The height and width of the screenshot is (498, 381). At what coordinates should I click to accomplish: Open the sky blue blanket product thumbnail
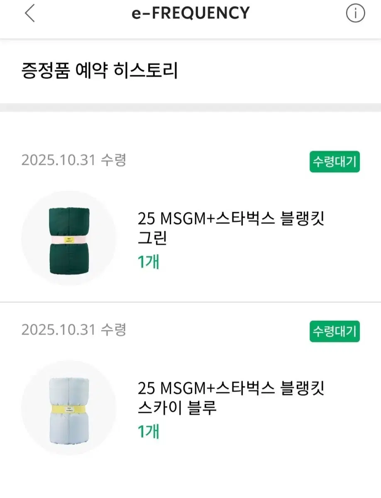click(69, 408)
